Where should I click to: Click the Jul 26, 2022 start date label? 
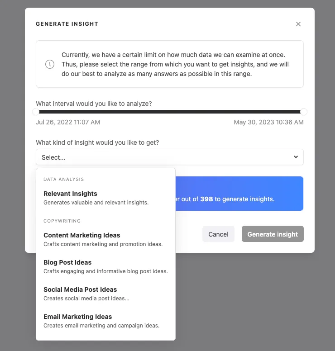68,122
